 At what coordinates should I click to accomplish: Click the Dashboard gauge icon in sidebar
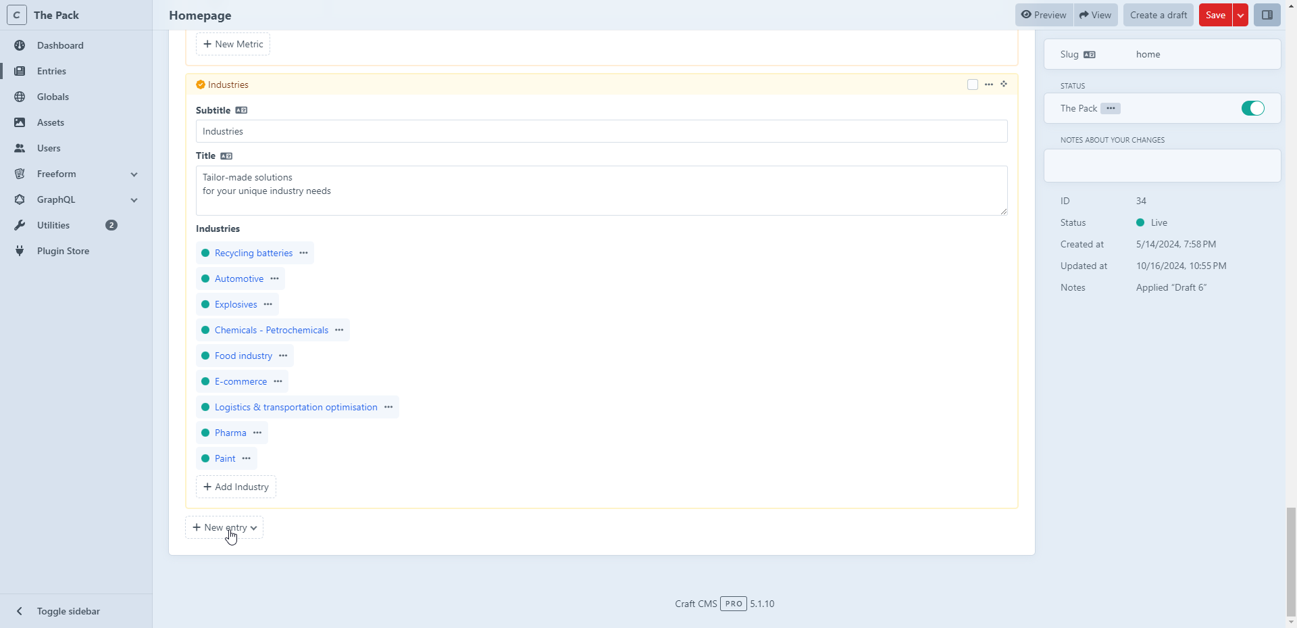(x=20, y=45)
